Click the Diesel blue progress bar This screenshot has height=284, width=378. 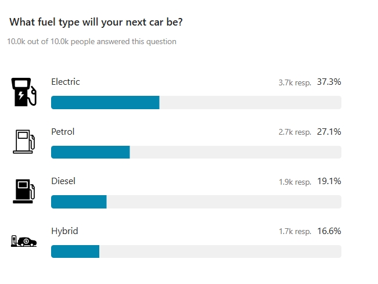point(79,202)
